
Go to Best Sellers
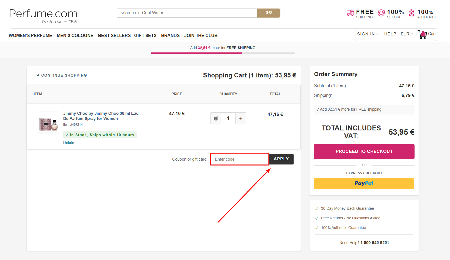tap(114, 35)
